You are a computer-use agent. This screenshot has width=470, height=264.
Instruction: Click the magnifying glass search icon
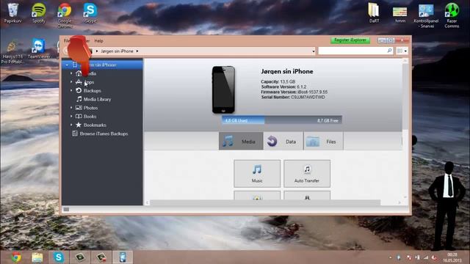pyautogui.click(x=389, y=51)
